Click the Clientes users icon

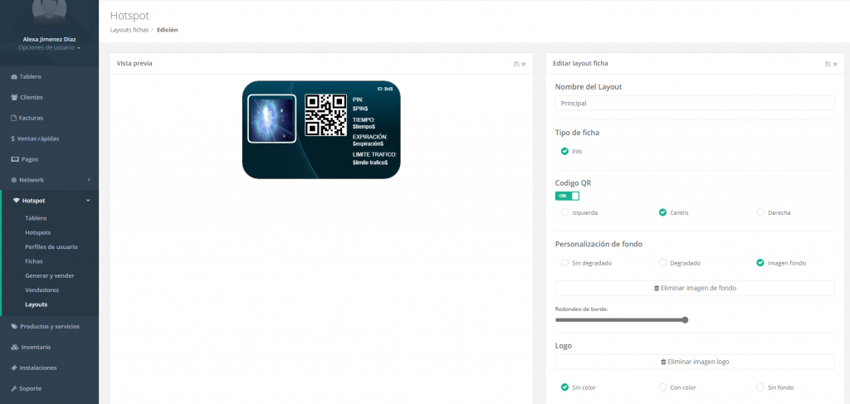pyautogui.click(x=14, y=98)
